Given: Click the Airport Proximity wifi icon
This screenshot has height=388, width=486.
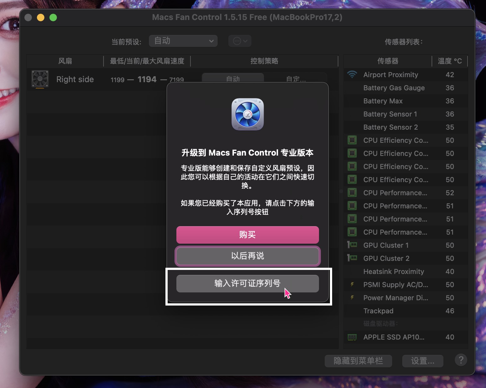Looking at the screenshot, I should [x=352, y=75].
